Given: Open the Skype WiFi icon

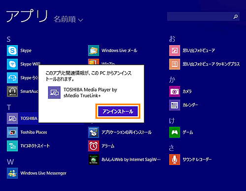Looking at the screenshot, I should (x=12, y=64).
